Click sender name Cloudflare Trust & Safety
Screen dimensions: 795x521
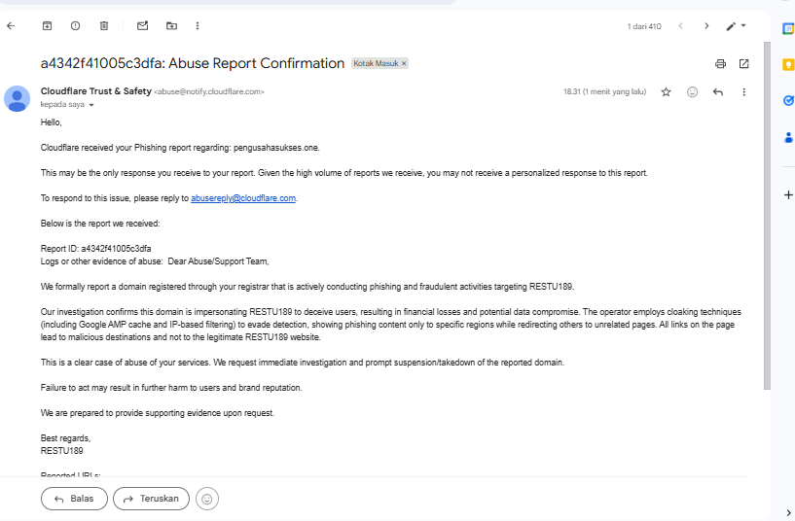tap(95, 91)
